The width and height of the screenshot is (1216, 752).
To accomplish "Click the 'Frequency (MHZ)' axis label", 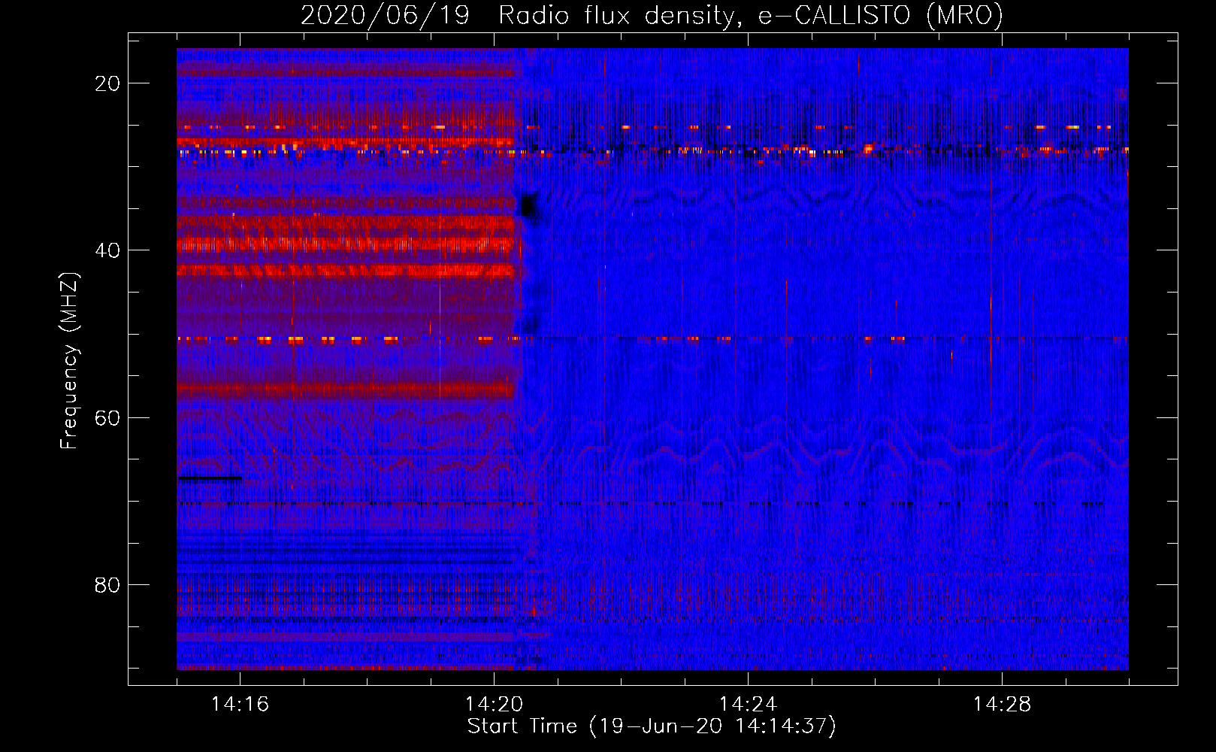I will tap(69, 361).
